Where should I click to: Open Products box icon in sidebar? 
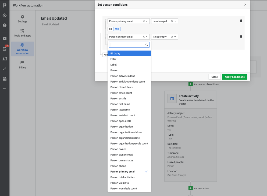click(5, 79)
